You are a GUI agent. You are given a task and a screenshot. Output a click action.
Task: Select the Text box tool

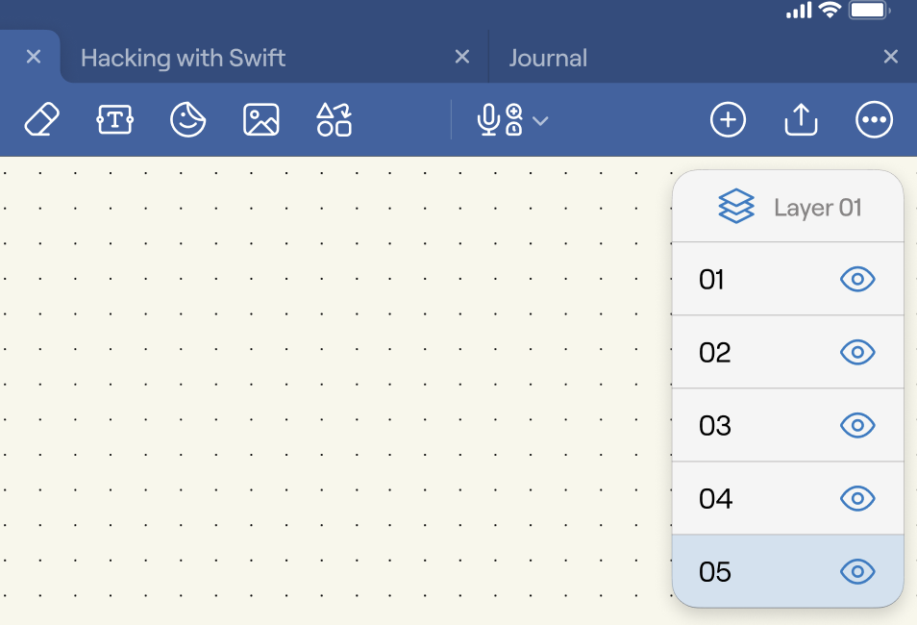point(114,119)
